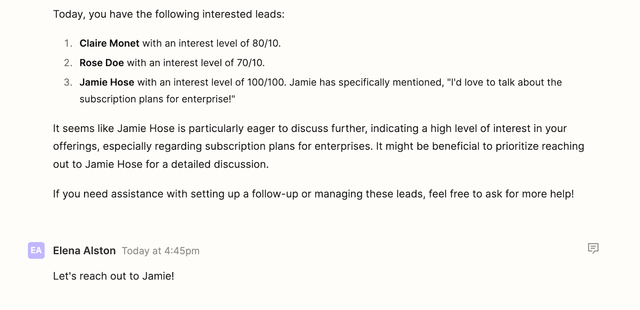Click the list number 1 marker

[x=68, y=43]
